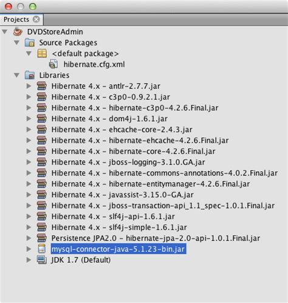This screenshot has width=288, height=303.
Task: Click the hibernate.cfg.xml file icon
Action: tap(53, 64)
